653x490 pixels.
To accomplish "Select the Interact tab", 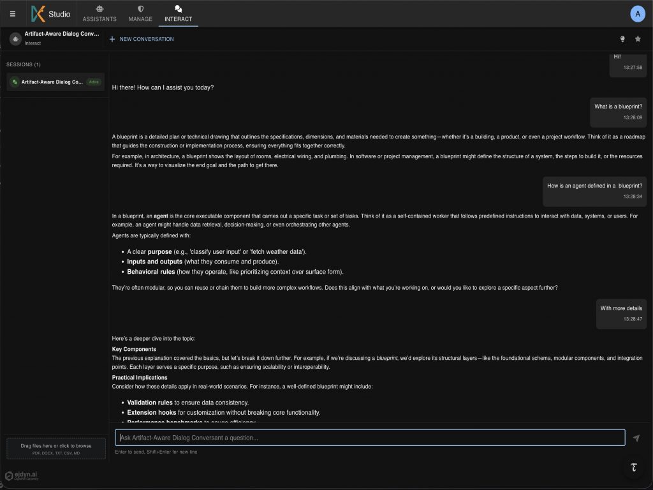I will point(178,14).
